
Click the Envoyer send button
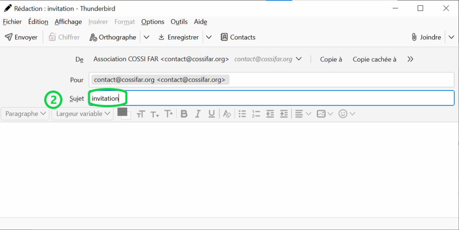tap(21, 37)
